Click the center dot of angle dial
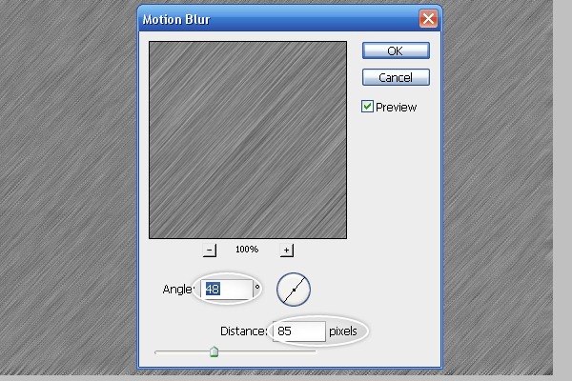 (x=294, y=290)
